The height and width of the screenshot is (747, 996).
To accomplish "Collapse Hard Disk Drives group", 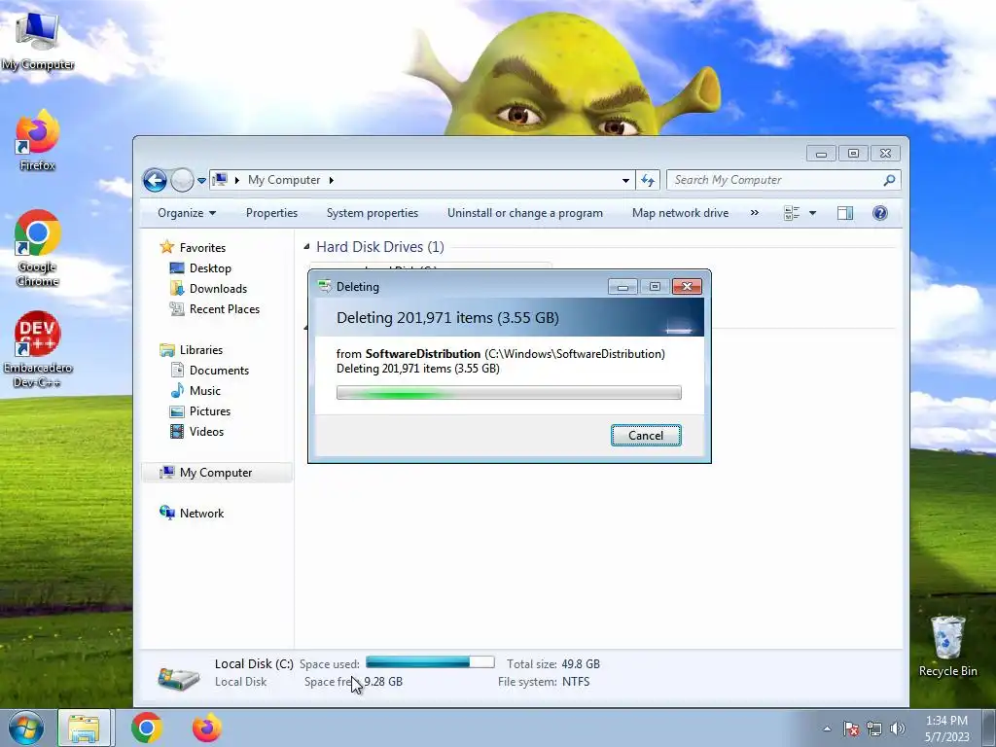I will click(x=306, y=246).
